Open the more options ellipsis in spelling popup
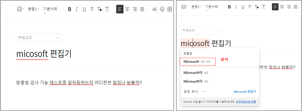302x111 pixels. pyautogui.click(x=204, y=92)
